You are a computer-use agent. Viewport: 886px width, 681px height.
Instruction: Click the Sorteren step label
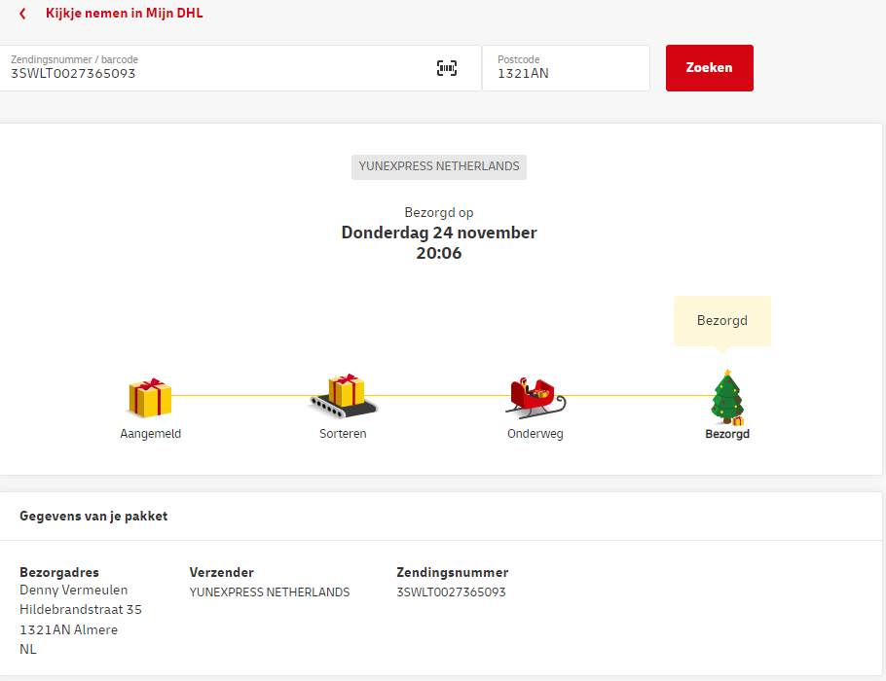(343, 434)
